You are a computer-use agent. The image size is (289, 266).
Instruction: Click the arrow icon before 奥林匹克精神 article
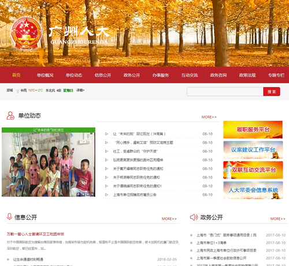point(106,160)
